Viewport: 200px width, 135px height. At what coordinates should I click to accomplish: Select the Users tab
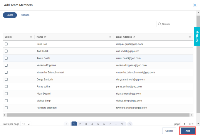pos(10,15)
